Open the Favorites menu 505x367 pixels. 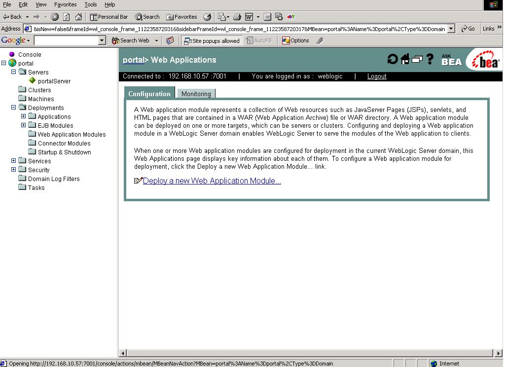66,4
